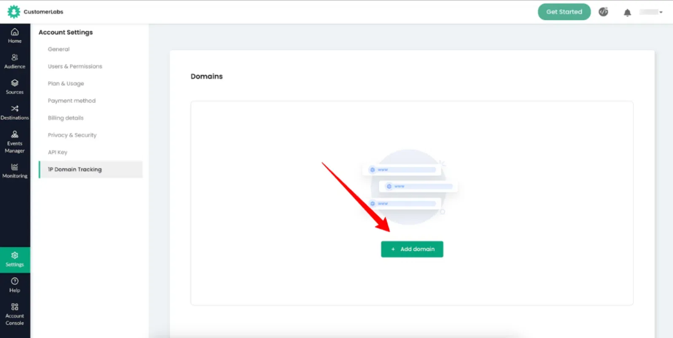Click the Account Settings heading

point(66,32)
